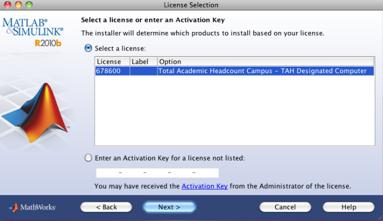Screen dimensions: 383x221
Task: Click the 'Label' column header
Action: click(143, 62)
